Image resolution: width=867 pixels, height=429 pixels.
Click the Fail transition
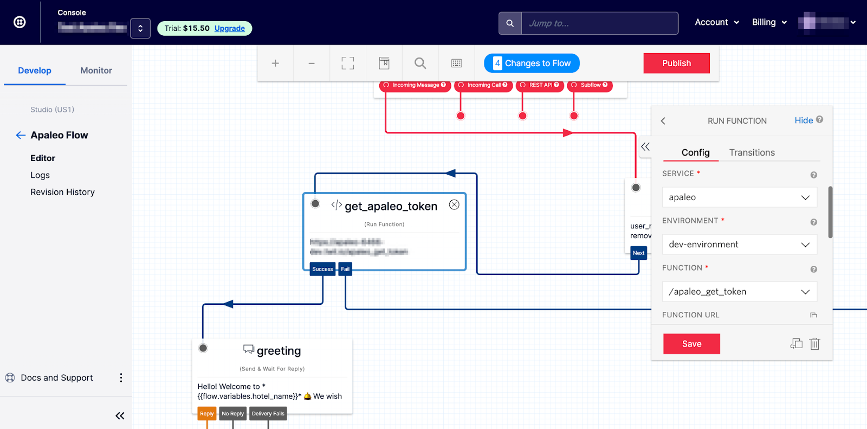pos(345,269)
